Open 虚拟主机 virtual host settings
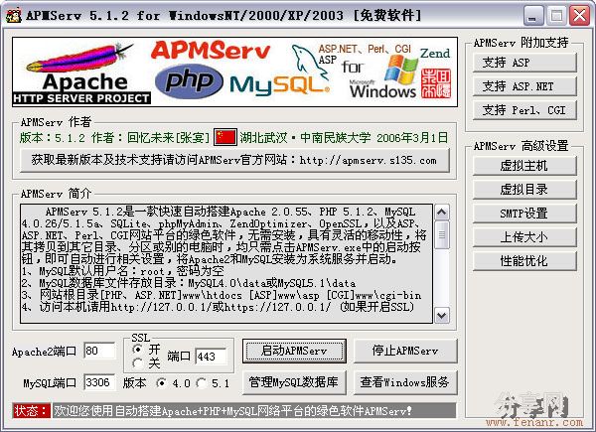 coord(524,166)
